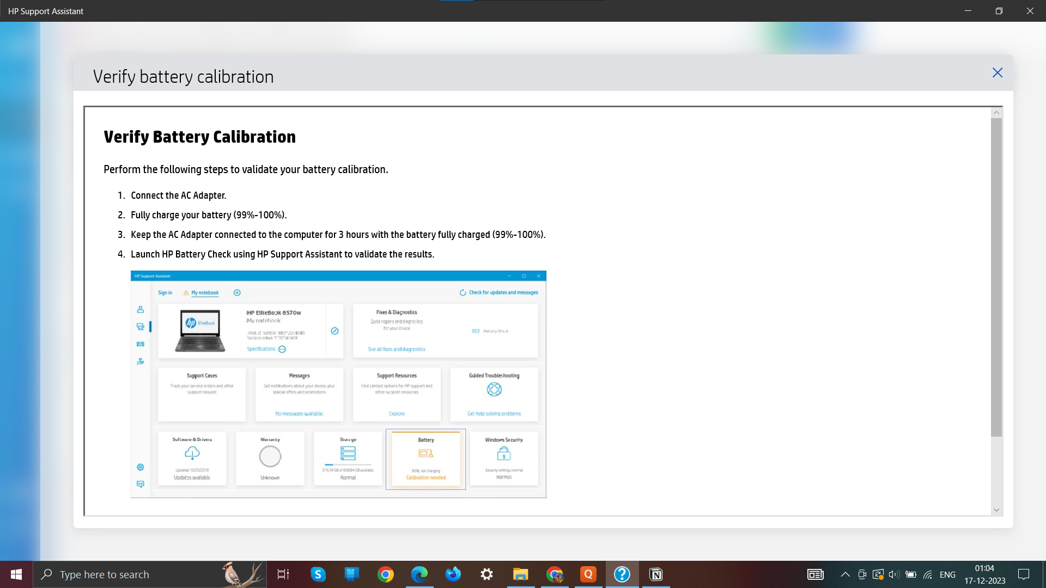The image size is (1046, 588).
Task: Open Task View from the taskbar
Action: (x=283, y=574)
